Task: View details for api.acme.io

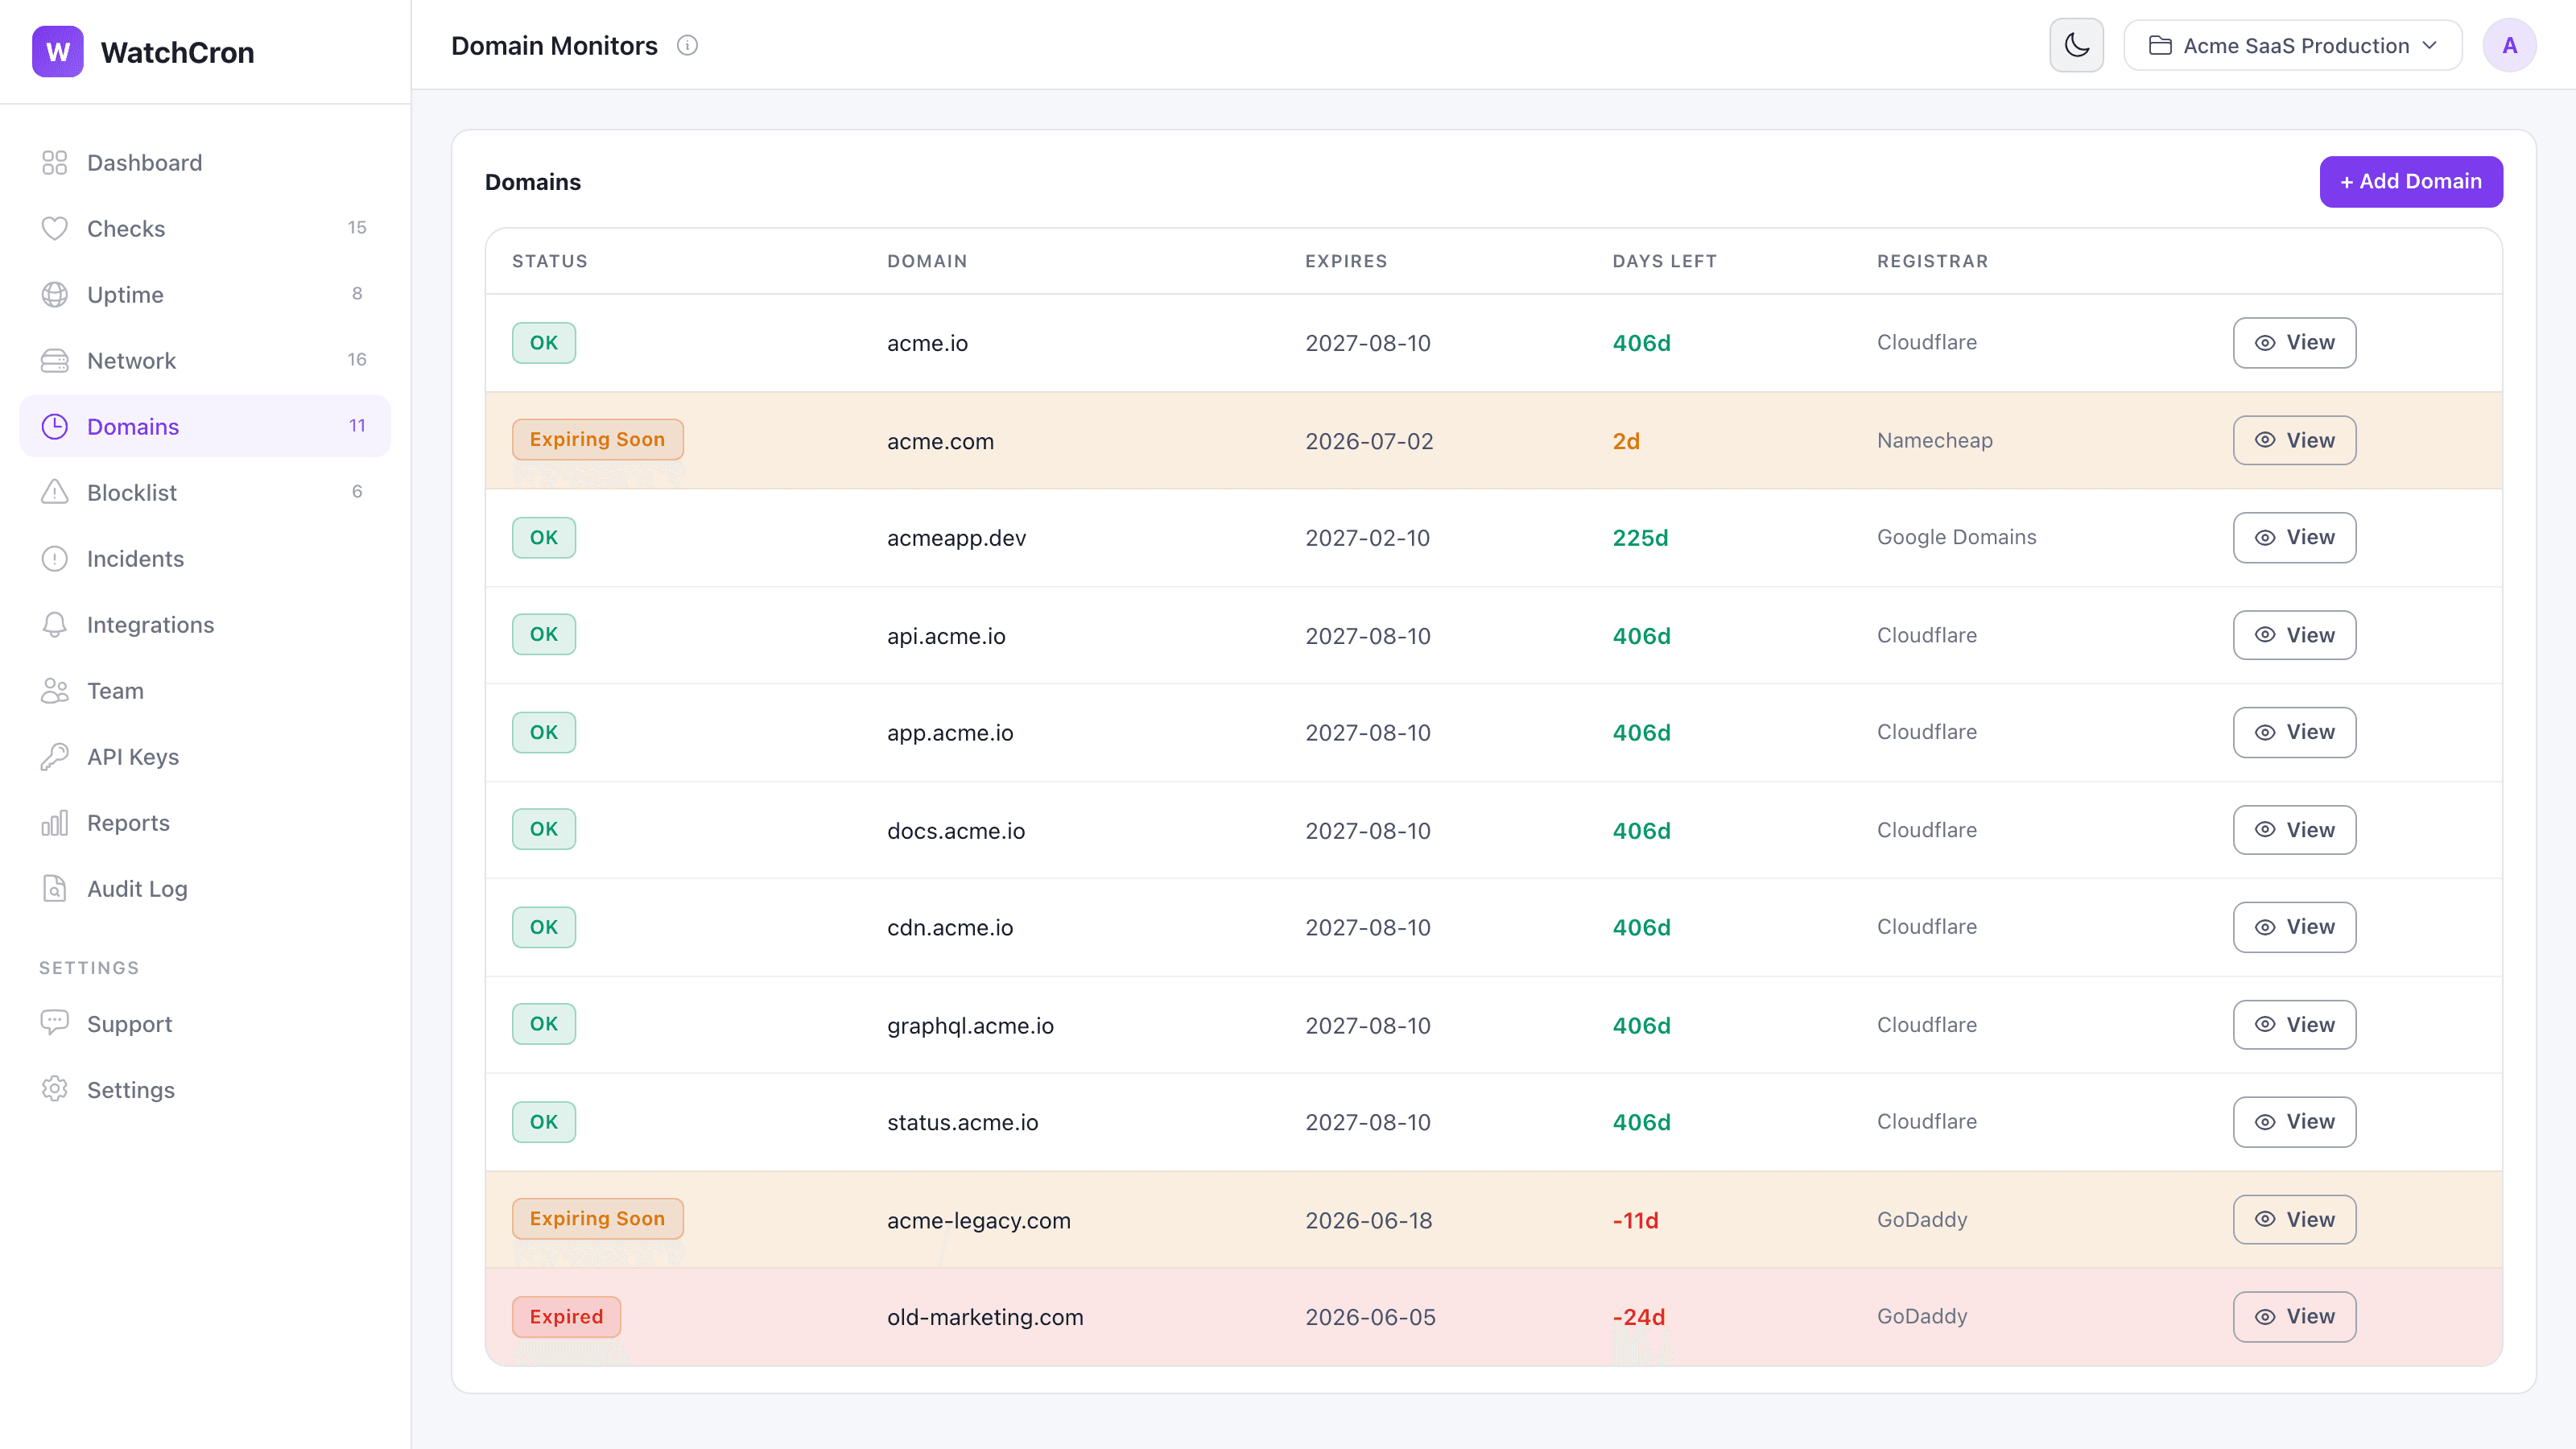Action: coord(2294,636)
